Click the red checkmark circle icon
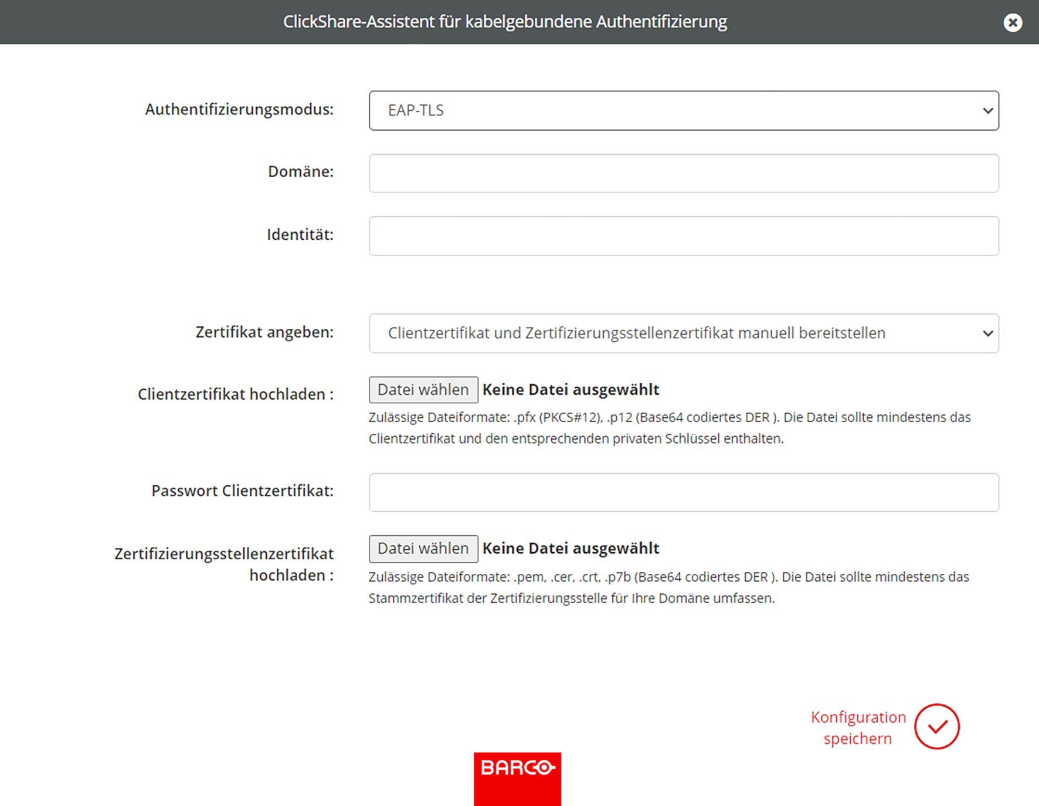This screenshot has width=1039, height=806. point(936,726)
